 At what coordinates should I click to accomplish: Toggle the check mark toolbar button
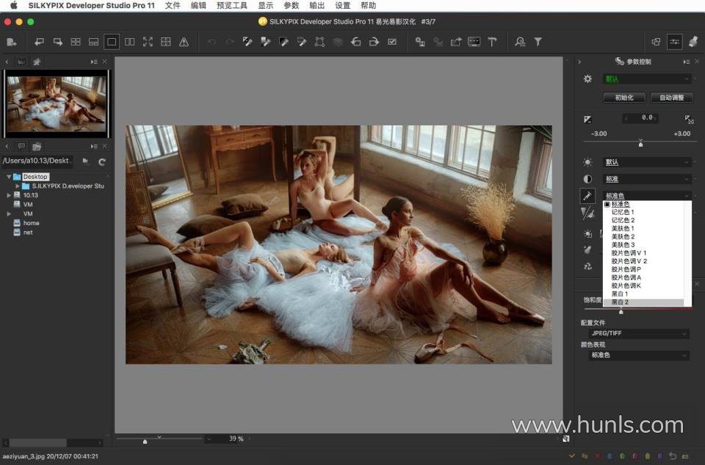coord(392,42)
